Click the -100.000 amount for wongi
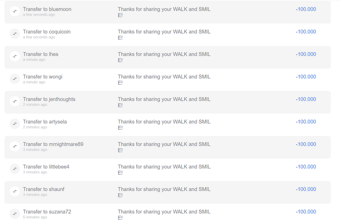Viewport: 340px width, 221px height. (x=306, y=77)
